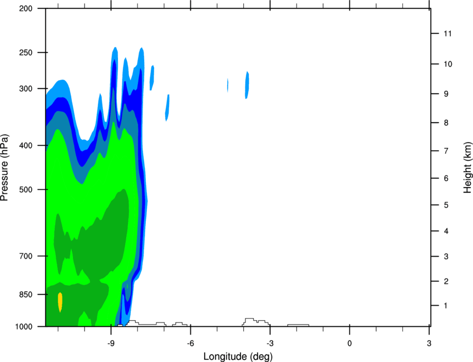The image size is (473, 362).
Task: Click the 'Height (km)' axis title
Action: [x=467, y=167]
